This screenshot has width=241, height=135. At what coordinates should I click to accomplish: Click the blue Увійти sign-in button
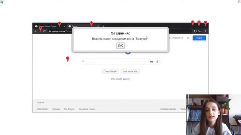(x=199, y=38)
